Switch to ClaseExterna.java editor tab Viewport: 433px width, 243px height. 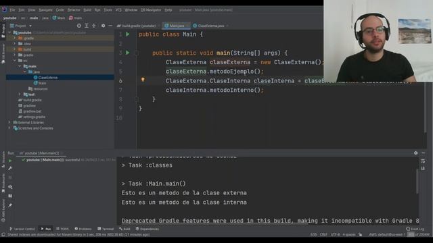point(210,26)
